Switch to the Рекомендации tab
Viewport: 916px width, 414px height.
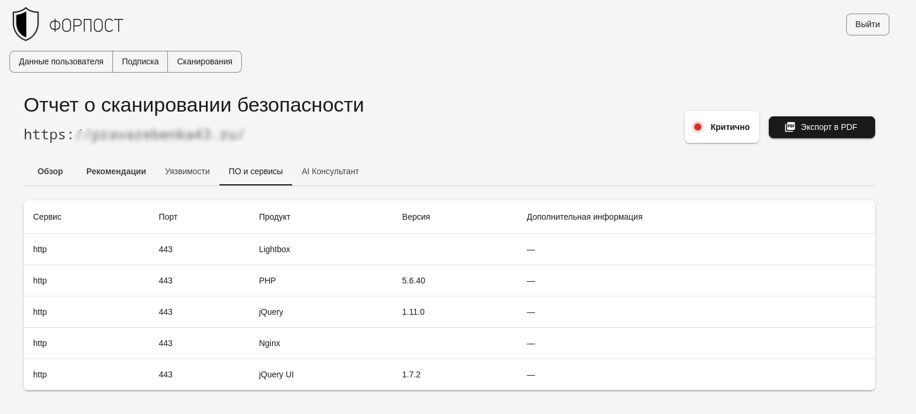pos(116,171)
